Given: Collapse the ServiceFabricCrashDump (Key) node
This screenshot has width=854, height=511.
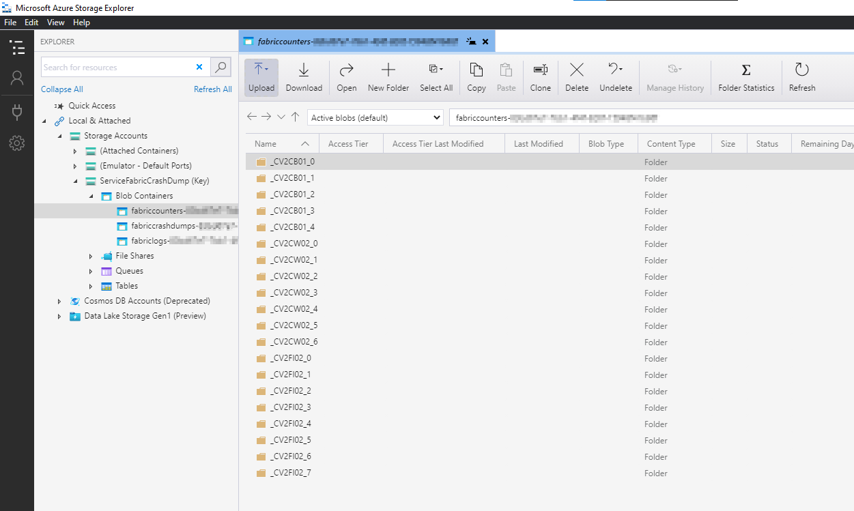Looking at the screenshot, I should [75, 181].
